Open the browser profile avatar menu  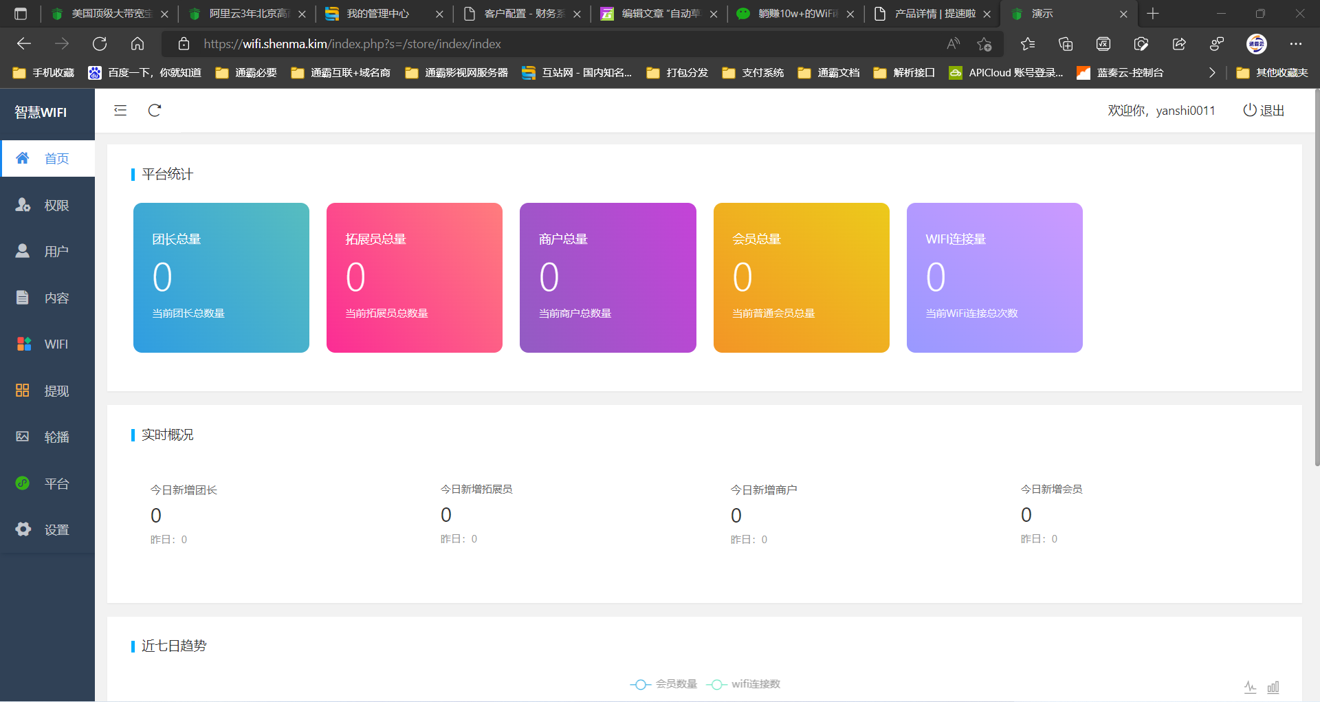1256,43
